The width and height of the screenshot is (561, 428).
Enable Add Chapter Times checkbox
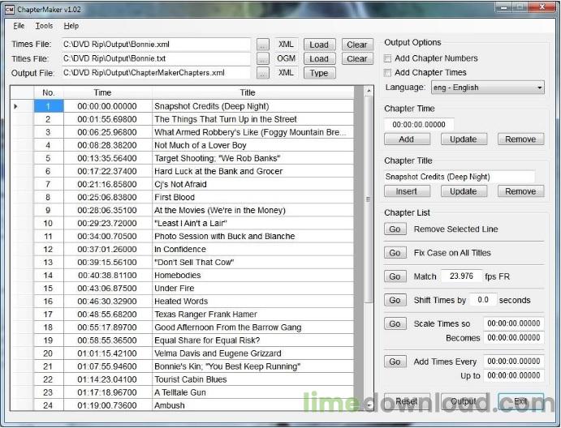(387, 72)
